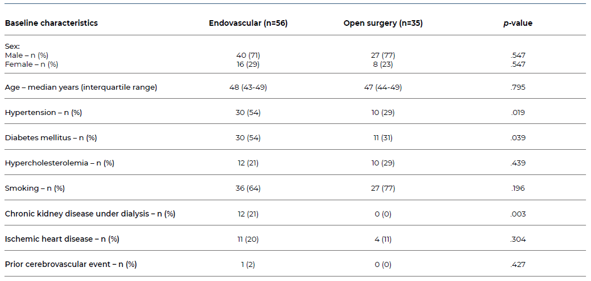This screenshot has width=591, height=281.
Task: Click the .019 p-value for Hypertension
Action: (x=518, y=113)
